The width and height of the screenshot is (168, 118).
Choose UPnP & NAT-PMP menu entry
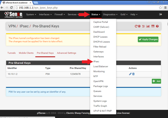(x=102, y=111)
